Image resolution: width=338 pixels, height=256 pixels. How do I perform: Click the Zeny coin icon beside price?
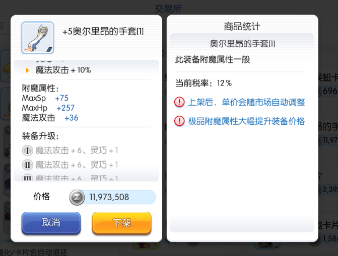click(78, 197)
